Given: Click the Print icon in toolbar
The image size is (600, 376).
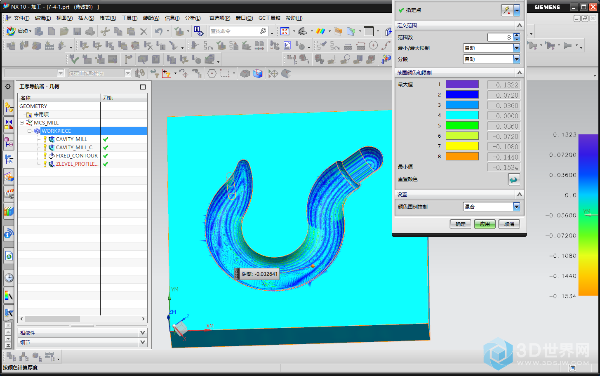Looking at the screenshot, I should 90,31.
